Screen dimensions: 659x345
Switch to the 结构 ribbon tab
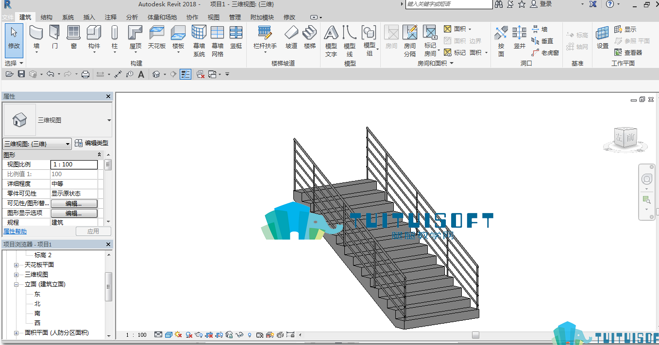pos(47,17)
